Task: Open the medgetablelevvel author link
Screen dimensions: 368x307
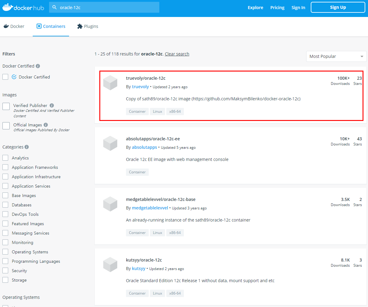Action: 150,208
